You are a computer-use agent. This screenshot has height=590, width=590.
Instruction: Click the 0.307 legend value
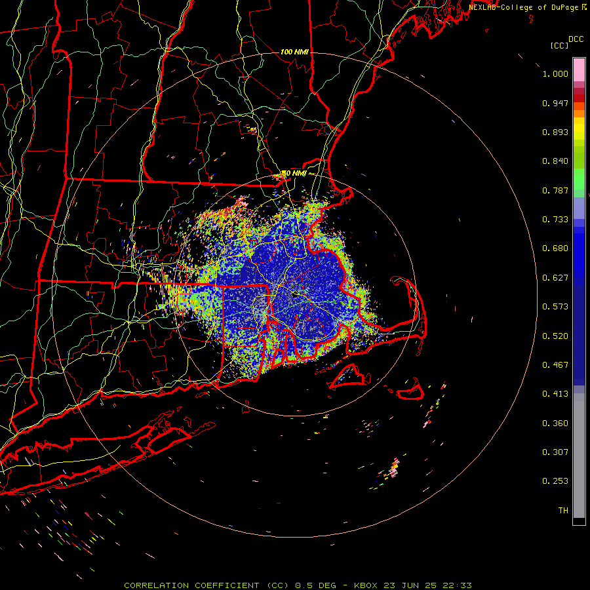(x=555, y=452)
